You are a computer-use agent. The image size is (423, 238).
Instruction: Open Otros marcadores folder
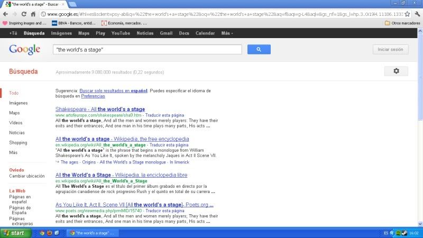click(402, 23)
